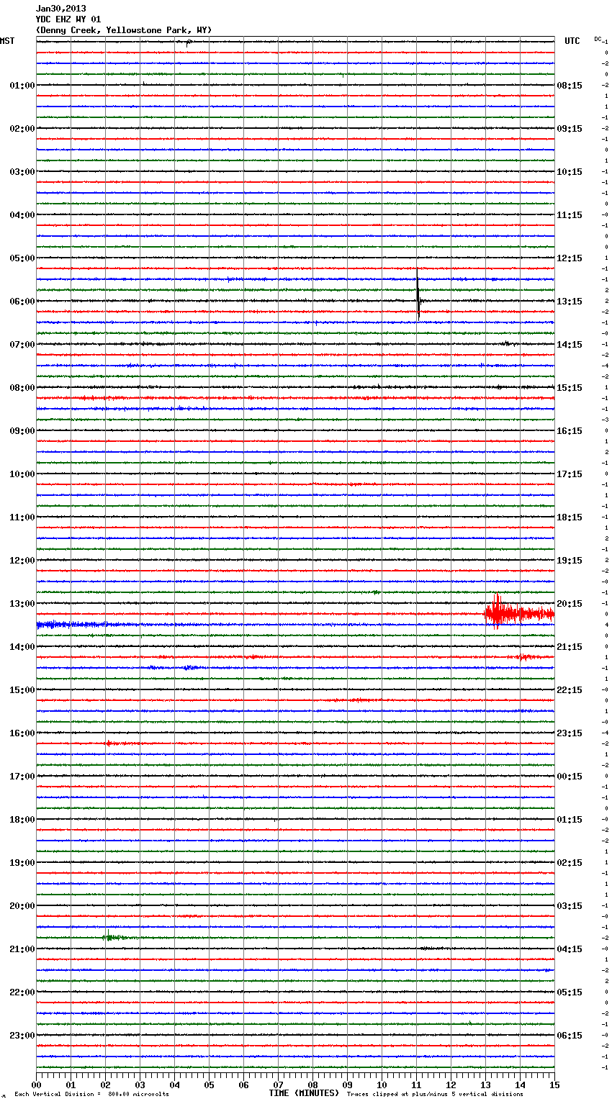Click the large red seismic event near 13:00
The height and width of the screenshot is (1104, 612).
(518, 612)
